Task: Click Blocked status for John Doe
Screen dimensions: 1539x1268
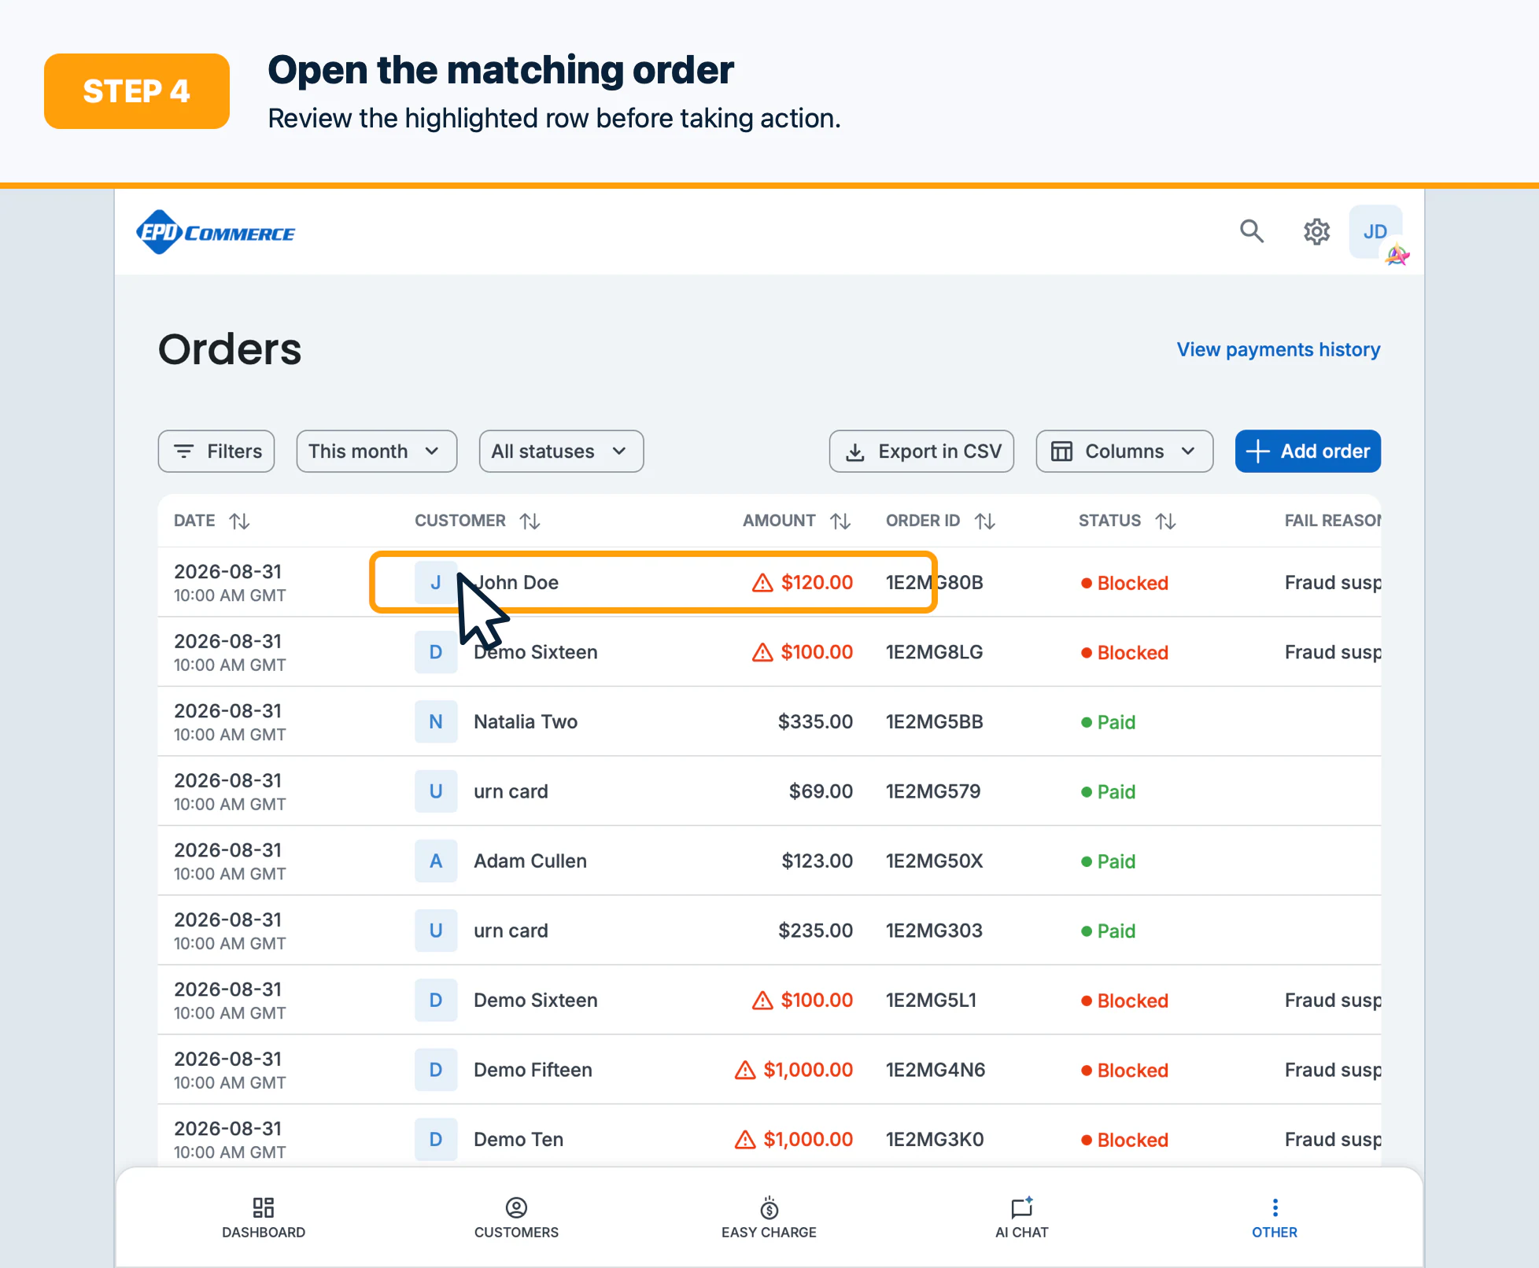Action: [1124, 583]
